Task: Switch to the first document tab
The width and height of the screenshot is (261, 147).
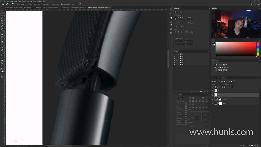Action: [18, 7]
